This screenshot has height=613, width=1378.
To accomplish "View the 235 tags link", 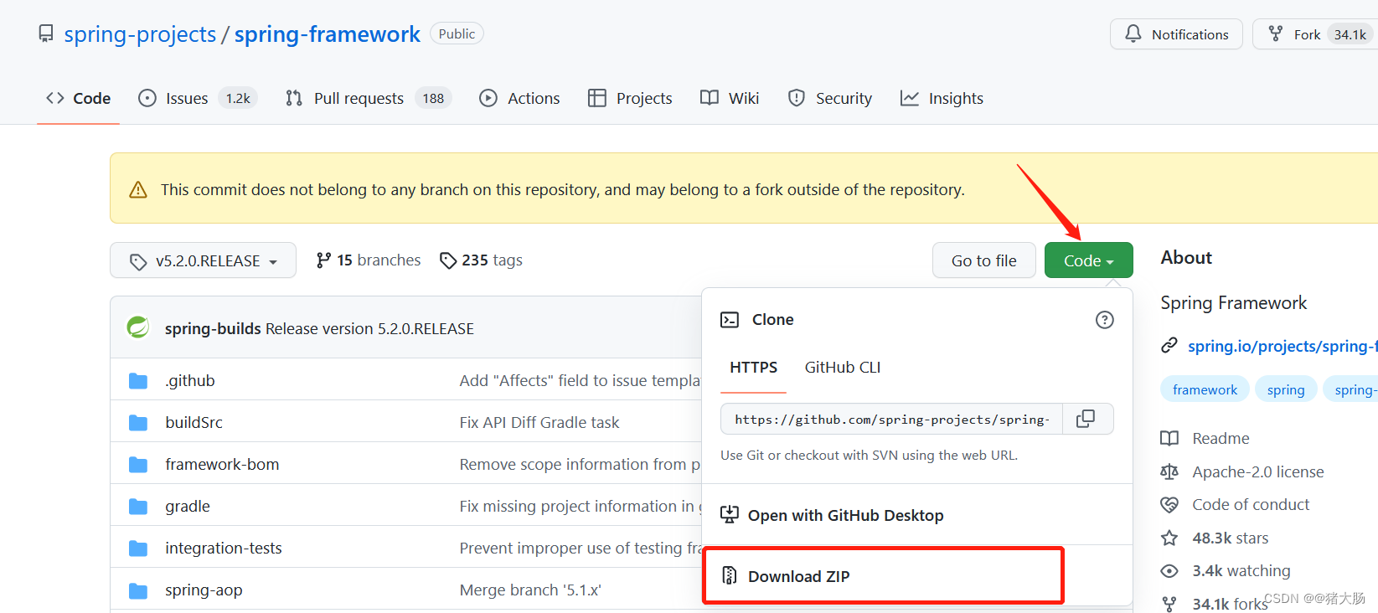I will [x=481, y=260].
